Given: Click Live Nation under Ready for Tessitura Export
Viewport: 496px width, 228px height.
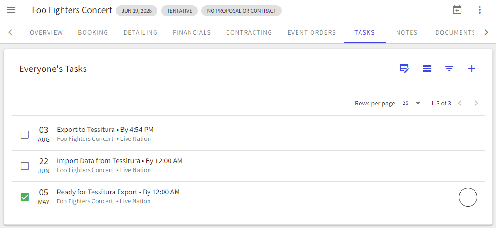Looking at the screenshot, I should (x=135, y=201).
